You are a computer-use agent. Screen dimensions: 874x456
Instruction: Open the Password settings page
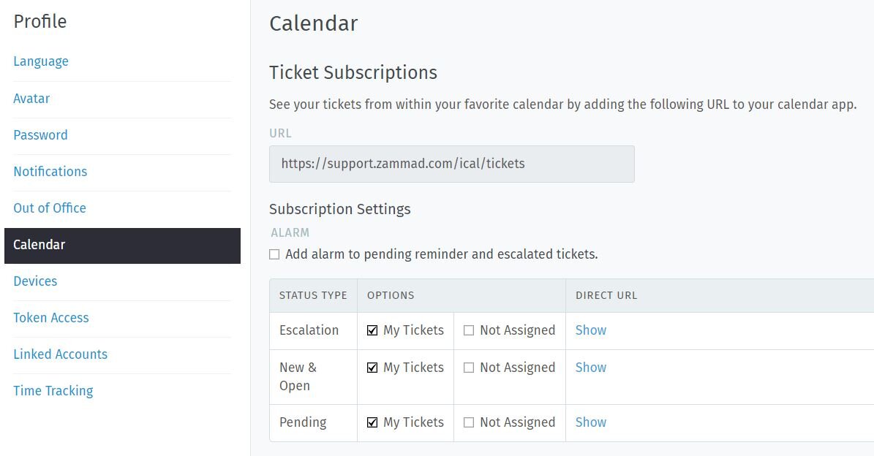[x=40, y=134]
